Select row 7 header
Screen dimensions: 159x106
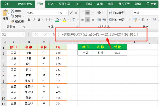(x=3, y=81)
